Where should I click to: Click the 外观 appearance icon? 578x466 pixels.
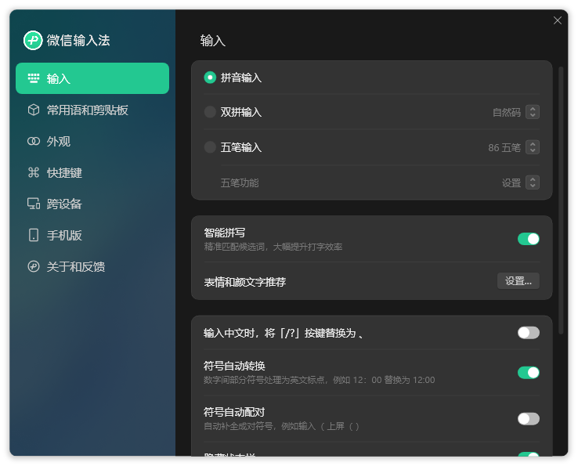(34, 141)
